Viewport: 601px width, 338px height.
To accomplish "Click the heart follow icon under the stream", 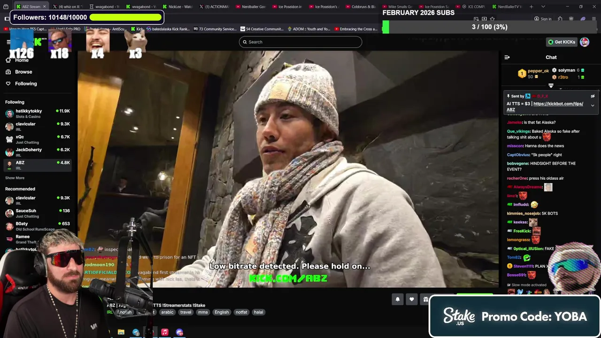I will pos(412,300).
